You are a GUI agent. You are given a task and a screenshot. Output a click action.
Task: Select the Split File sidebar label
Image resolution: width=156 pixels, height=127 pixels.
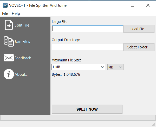click(22, 25)
